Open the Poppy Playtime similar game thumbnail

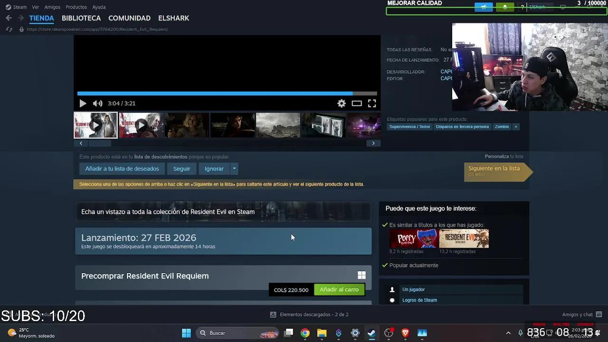point(414,239)
